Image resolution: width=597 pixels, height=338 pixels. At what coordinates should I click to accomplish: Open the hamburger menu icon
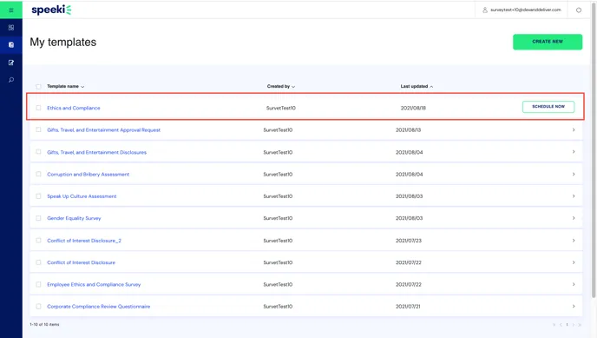click(x=11, y=10)
